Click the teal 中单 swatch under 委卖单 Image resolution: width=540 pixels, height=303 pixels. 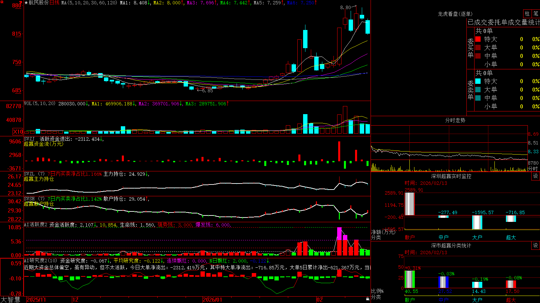pos(478,98)
